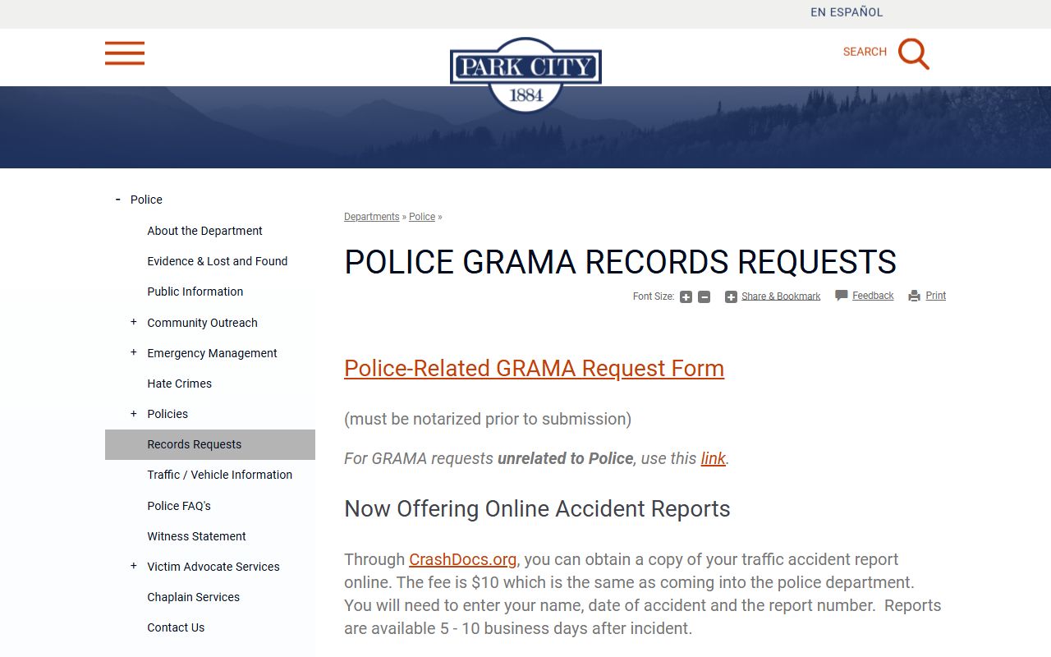Viewport: 1051px width, 657px height.
Task: Click '(must be notarized prior to submission)' text
Action: point(488,419)
